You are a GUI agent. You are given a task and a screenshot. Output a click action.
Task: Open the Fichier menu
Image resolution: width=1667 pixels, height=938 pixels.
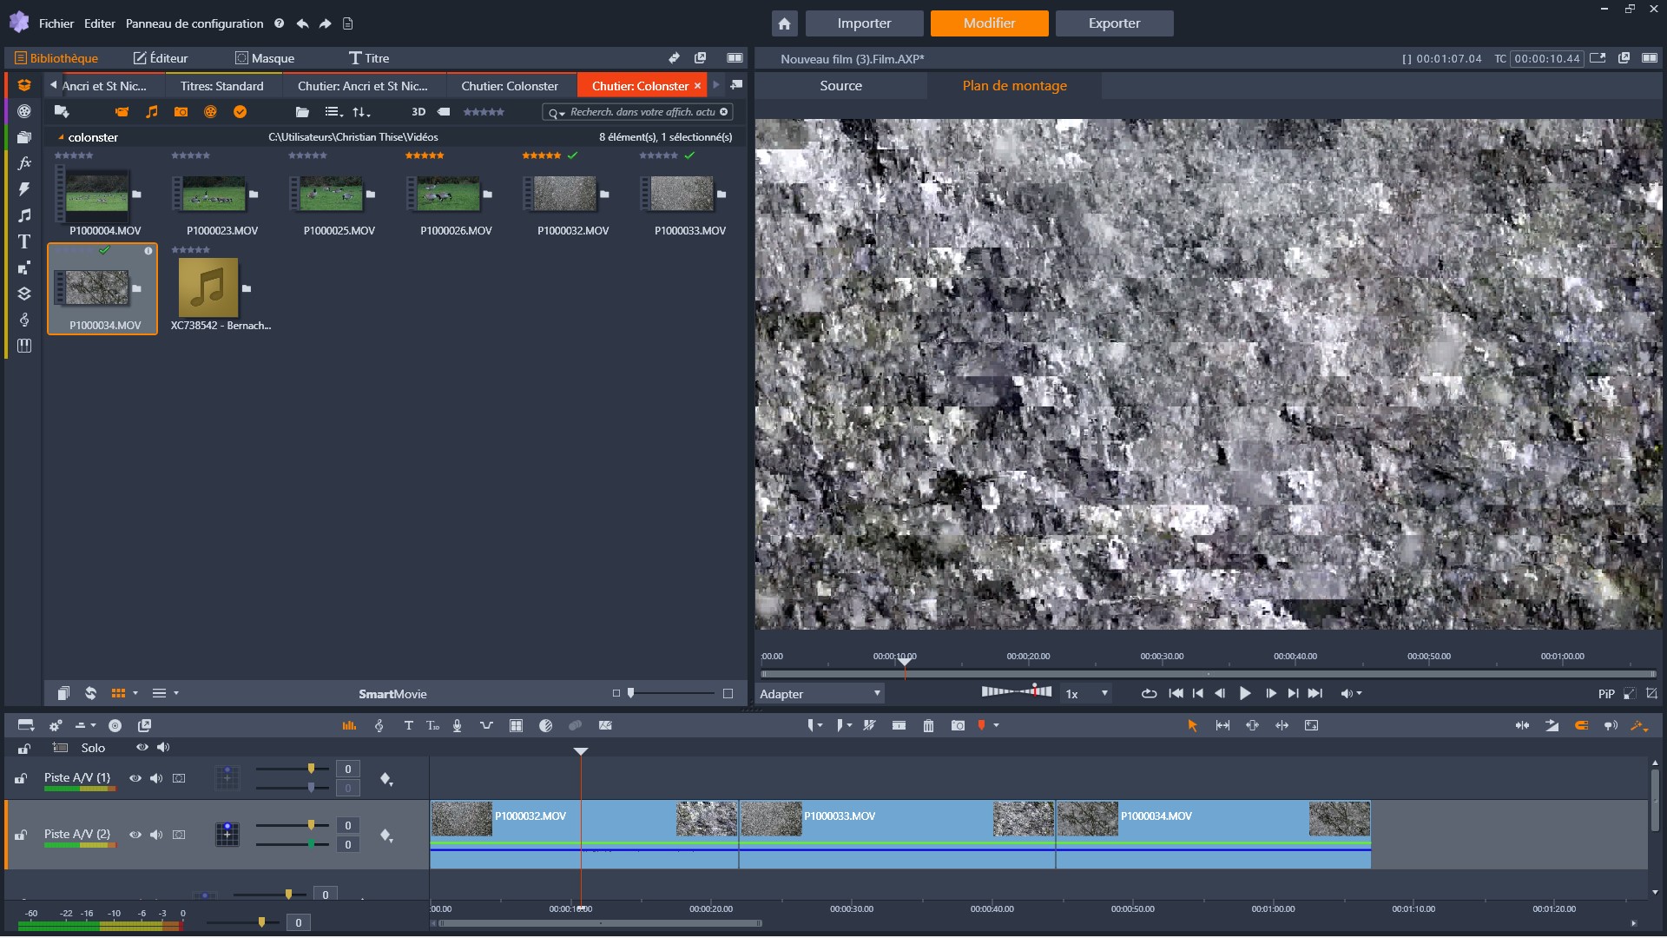click(x=56, y=23)
